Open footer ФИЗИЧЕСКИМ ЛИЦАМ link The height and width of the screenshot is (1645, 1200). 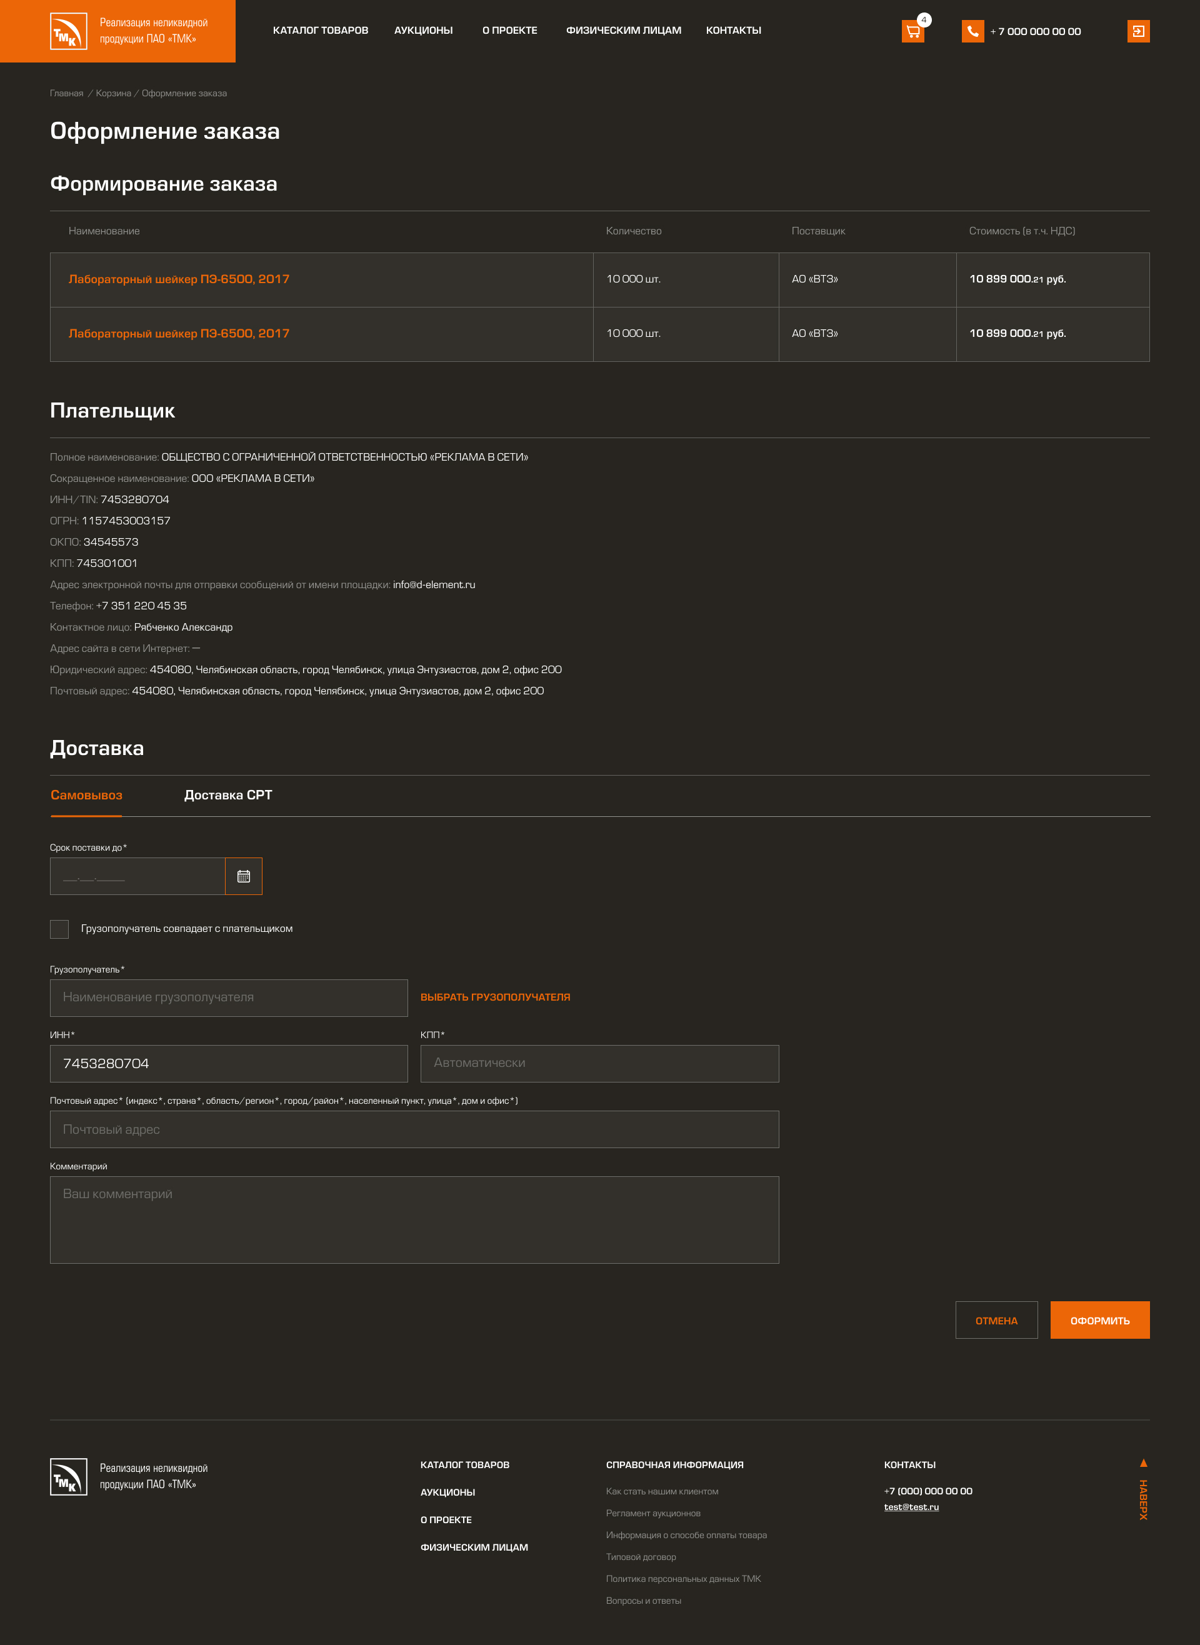click(x=474, y=1547)
